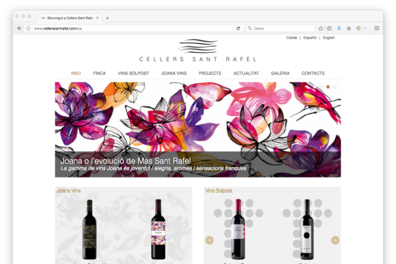
Task: Show next Vins Solpost wine arrow
Action: [335, 240]
